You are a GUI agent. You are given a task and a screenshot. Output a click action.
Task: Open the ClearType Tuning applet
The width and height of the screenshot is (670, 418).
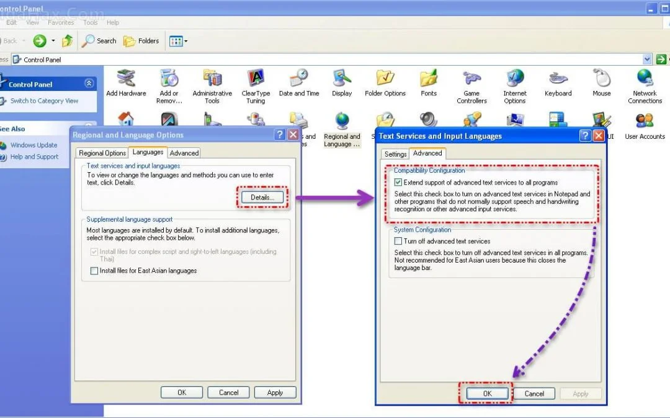(256, 79)
